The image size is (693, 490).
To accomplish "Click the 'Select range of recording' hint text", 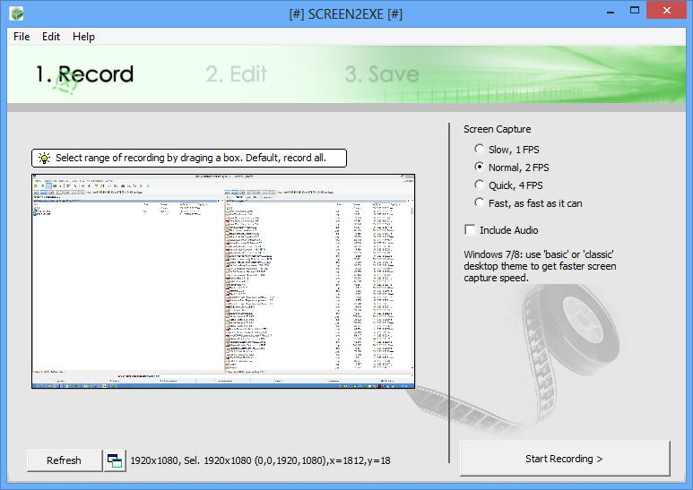I will (x=191, y=158).
